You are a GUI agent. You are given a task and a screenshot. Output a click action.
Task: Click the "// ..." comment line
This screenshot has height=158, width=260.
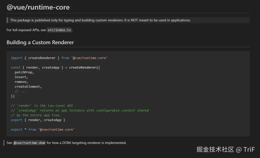(20, 91)
